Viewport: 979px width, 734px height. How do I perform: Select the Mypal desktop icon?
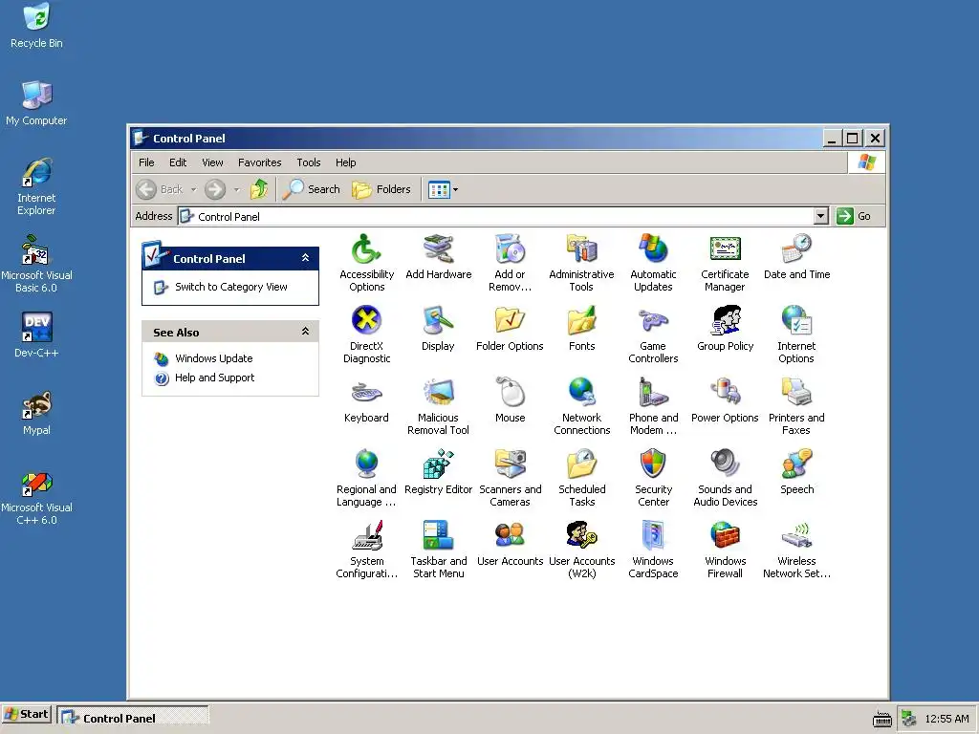pos(36,413)
